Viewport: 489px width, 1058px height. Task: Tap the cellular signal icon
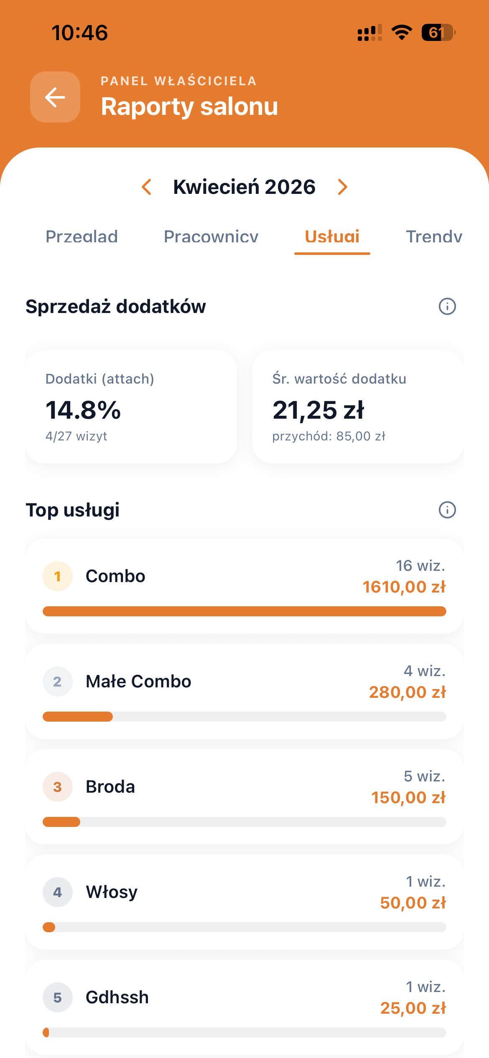click(369, 33)
